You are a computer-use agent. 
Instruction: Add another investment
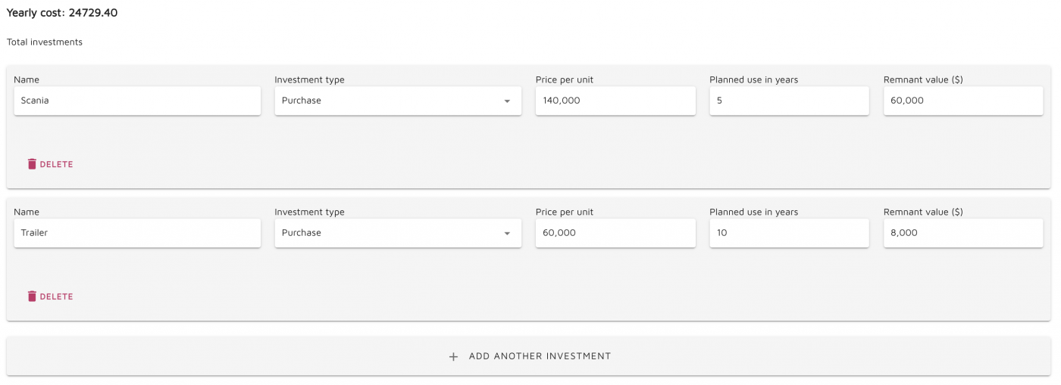pyautogui.click(x=528, y=356)
